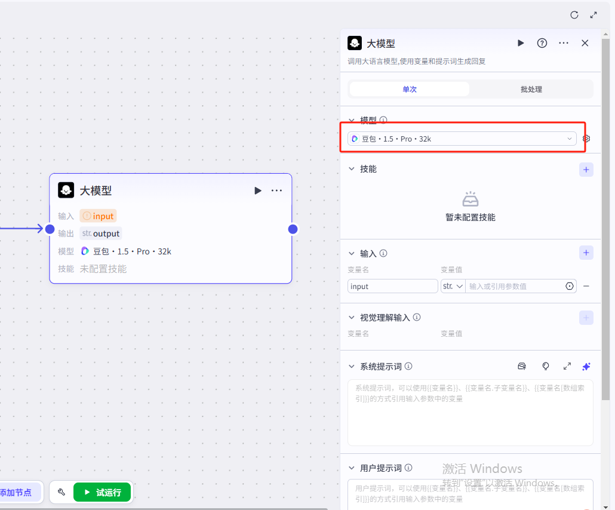
Task: Open the str. variable type dropdown
Action: tap(453, 287)
